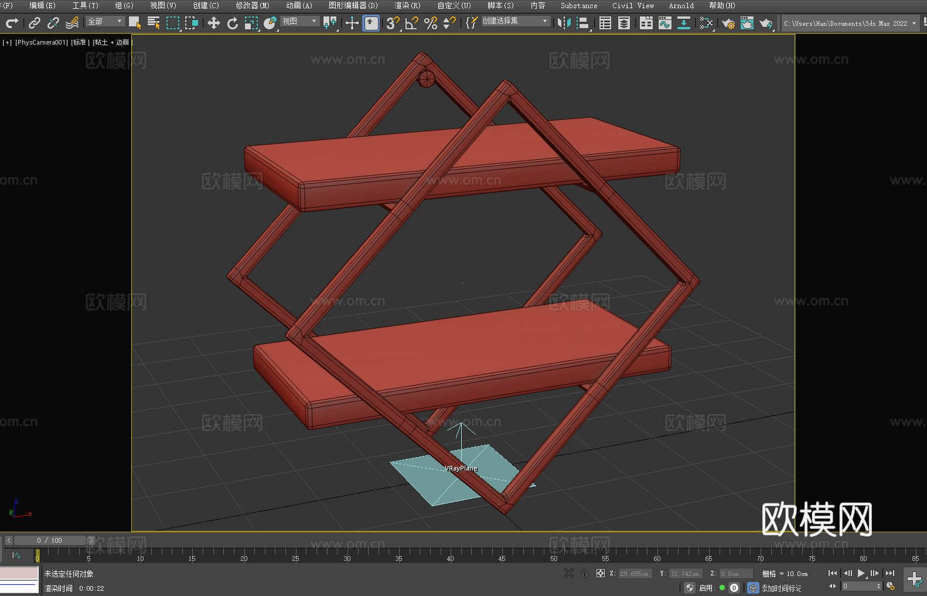927x596 pixels.
Task: Activate the Select and Scale tool
Action: coord(251,23)
